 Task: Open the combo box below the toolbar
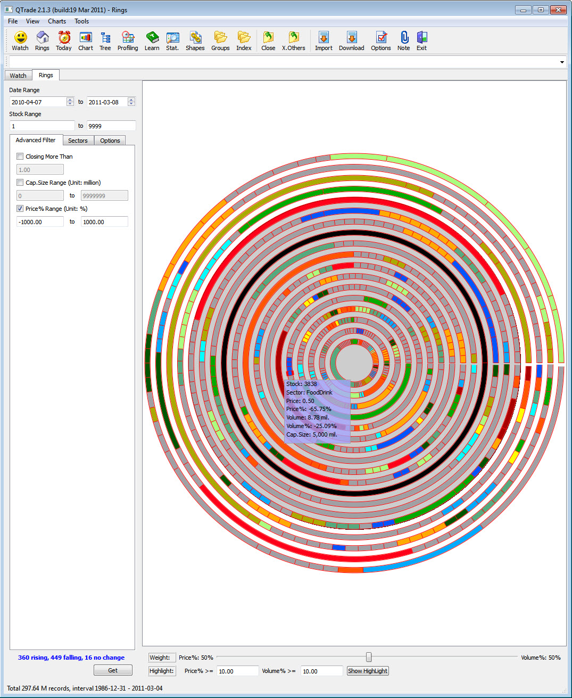click(x=561, y=62)
